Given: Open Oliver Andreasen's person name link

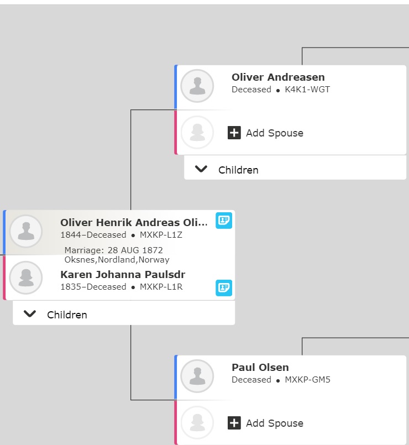Looking at the screenshot, I should (x=278, y=77).
